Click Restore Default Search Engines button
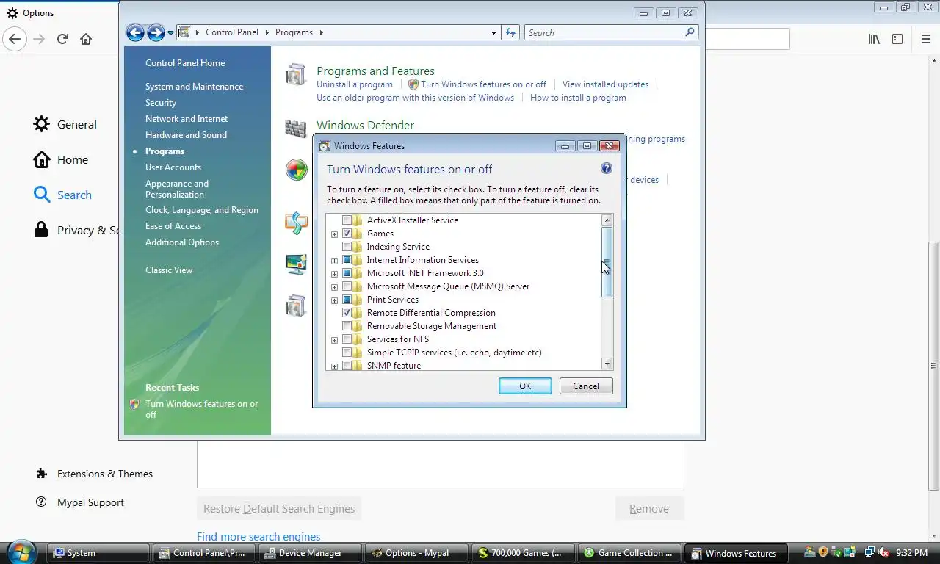 click(x=279, y=509)
